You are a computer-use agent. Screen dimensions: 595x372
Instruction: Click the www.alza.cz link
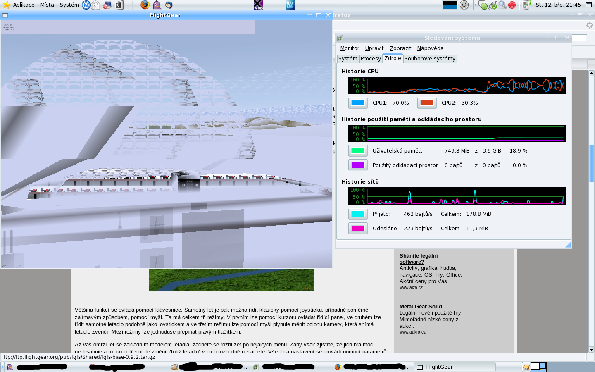coord(411,288)
